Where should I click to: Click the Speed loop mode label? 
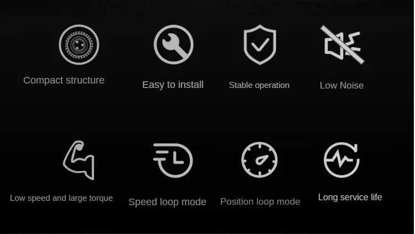pos(167,202)
